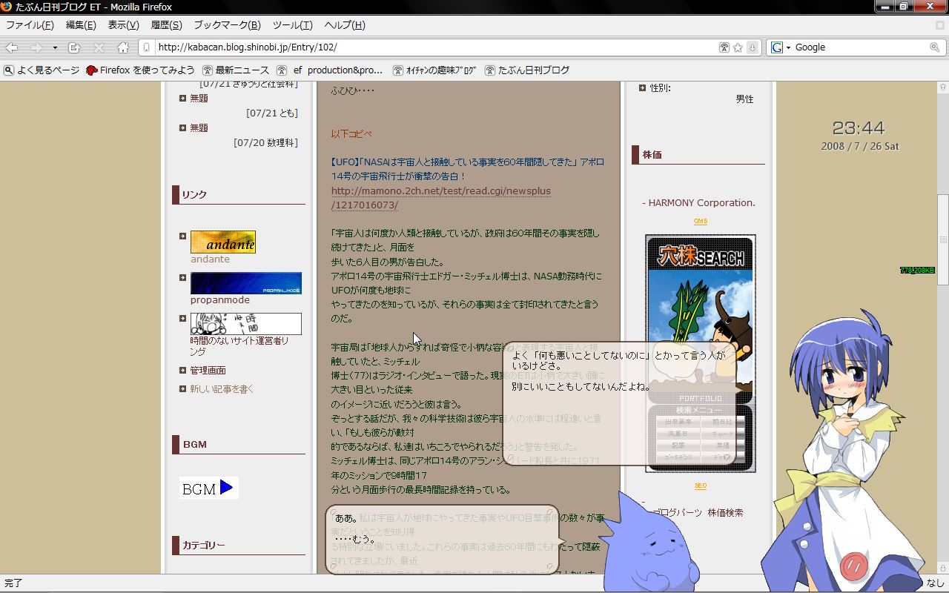Click the Forward navigation arrow

pyautogui.click(x=36, y=47)
